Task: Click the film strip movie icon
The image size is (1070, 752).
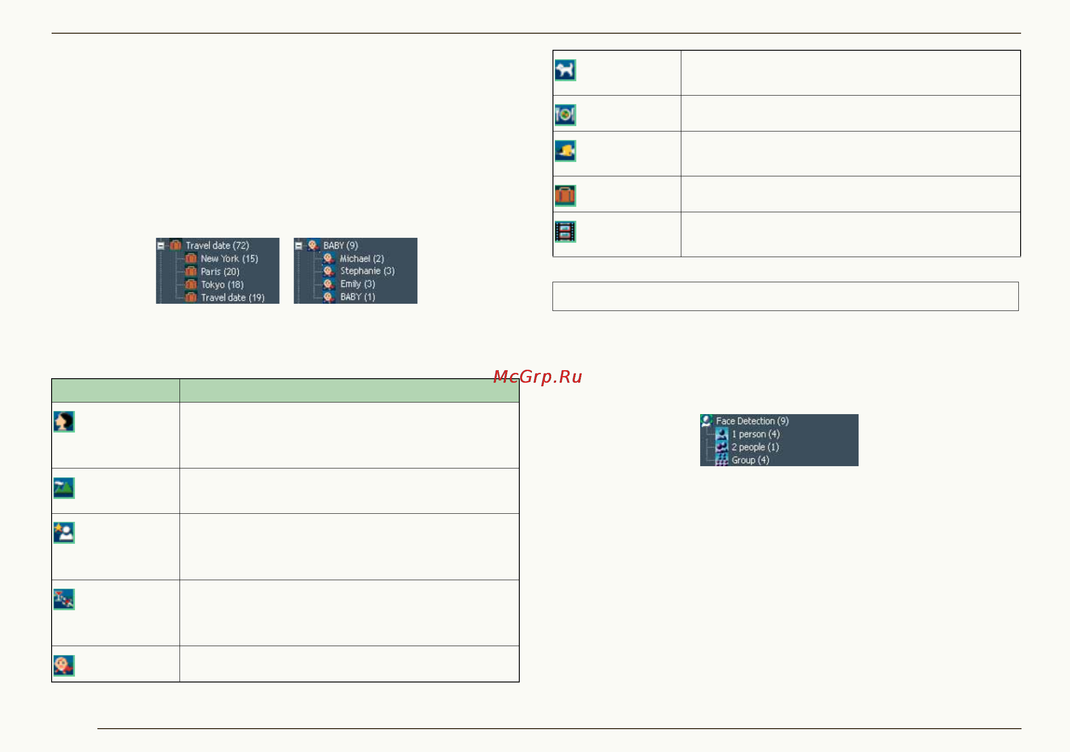Action: point(565,232)
